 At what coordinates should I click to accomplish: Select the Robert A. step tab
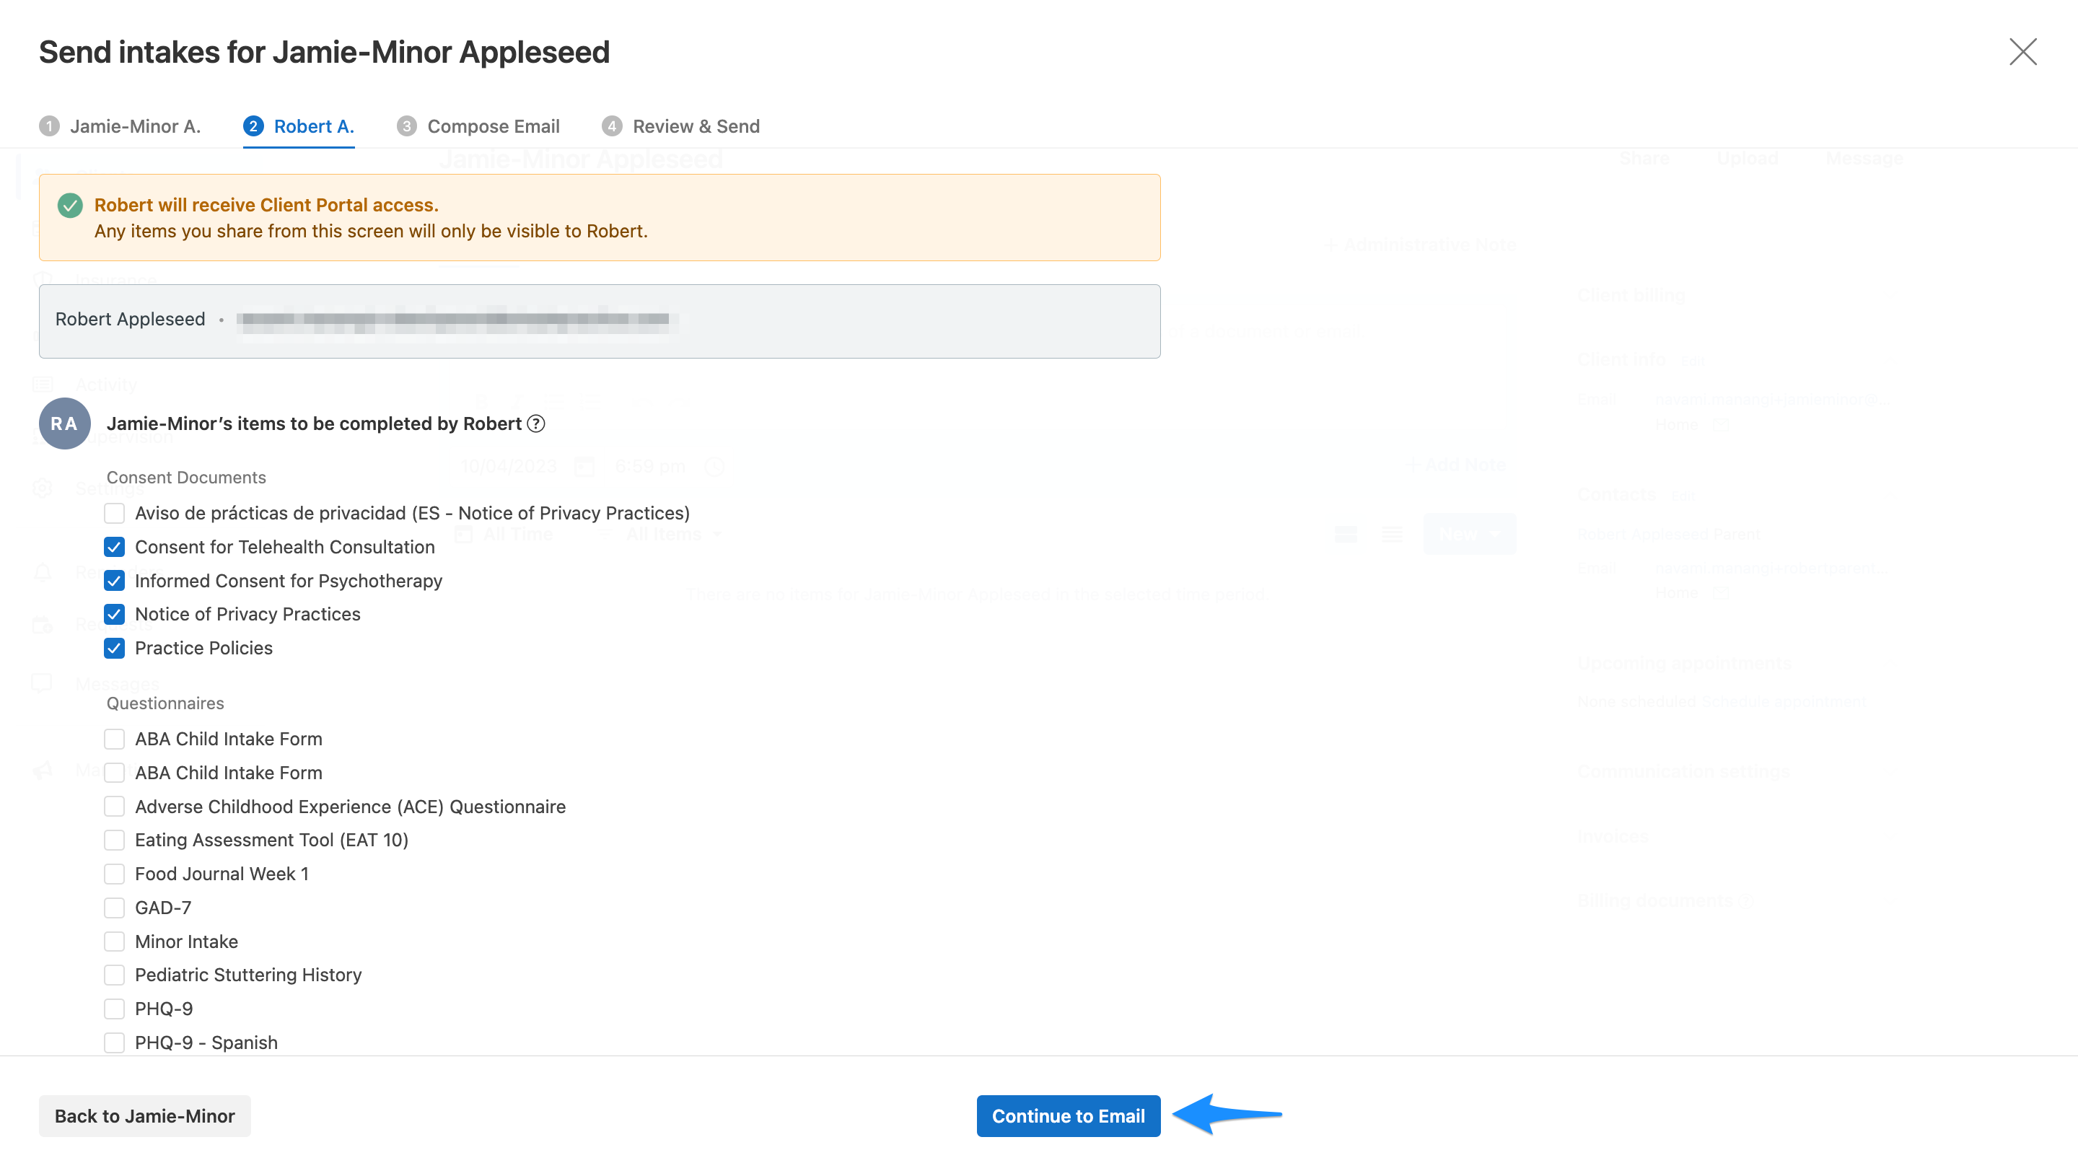point(299,126)
